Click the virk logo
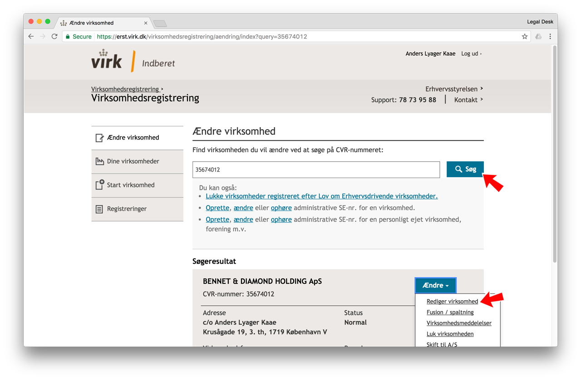This screenshot has height=380, width=581. click(107, 59)
